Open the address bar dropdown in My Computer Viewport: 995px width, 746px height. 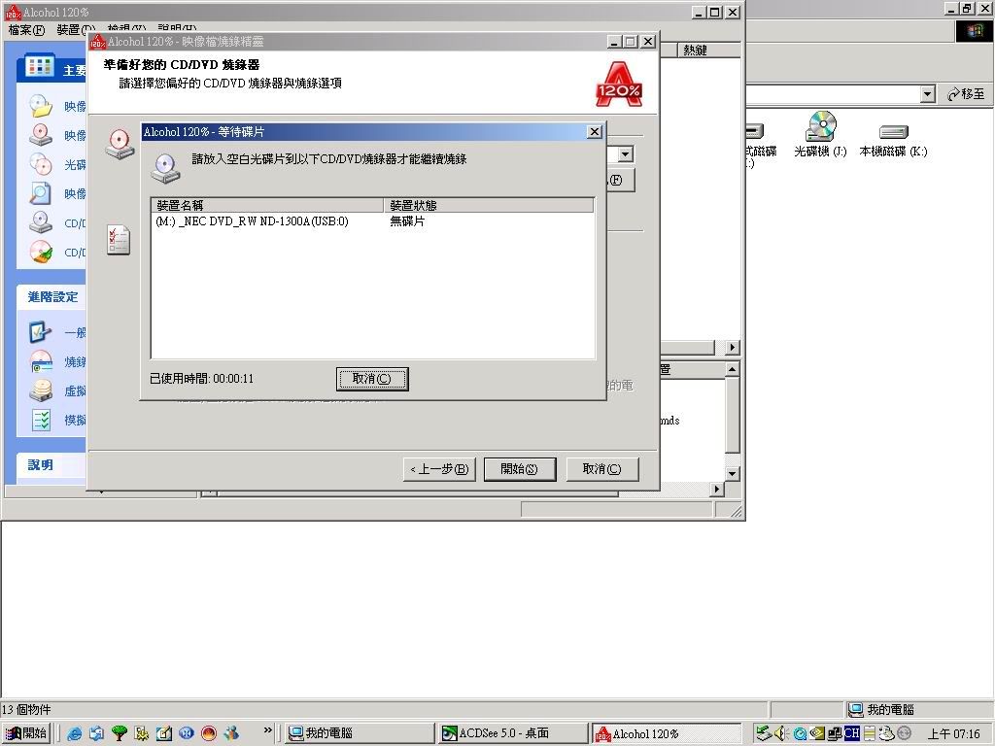(928, 94)
